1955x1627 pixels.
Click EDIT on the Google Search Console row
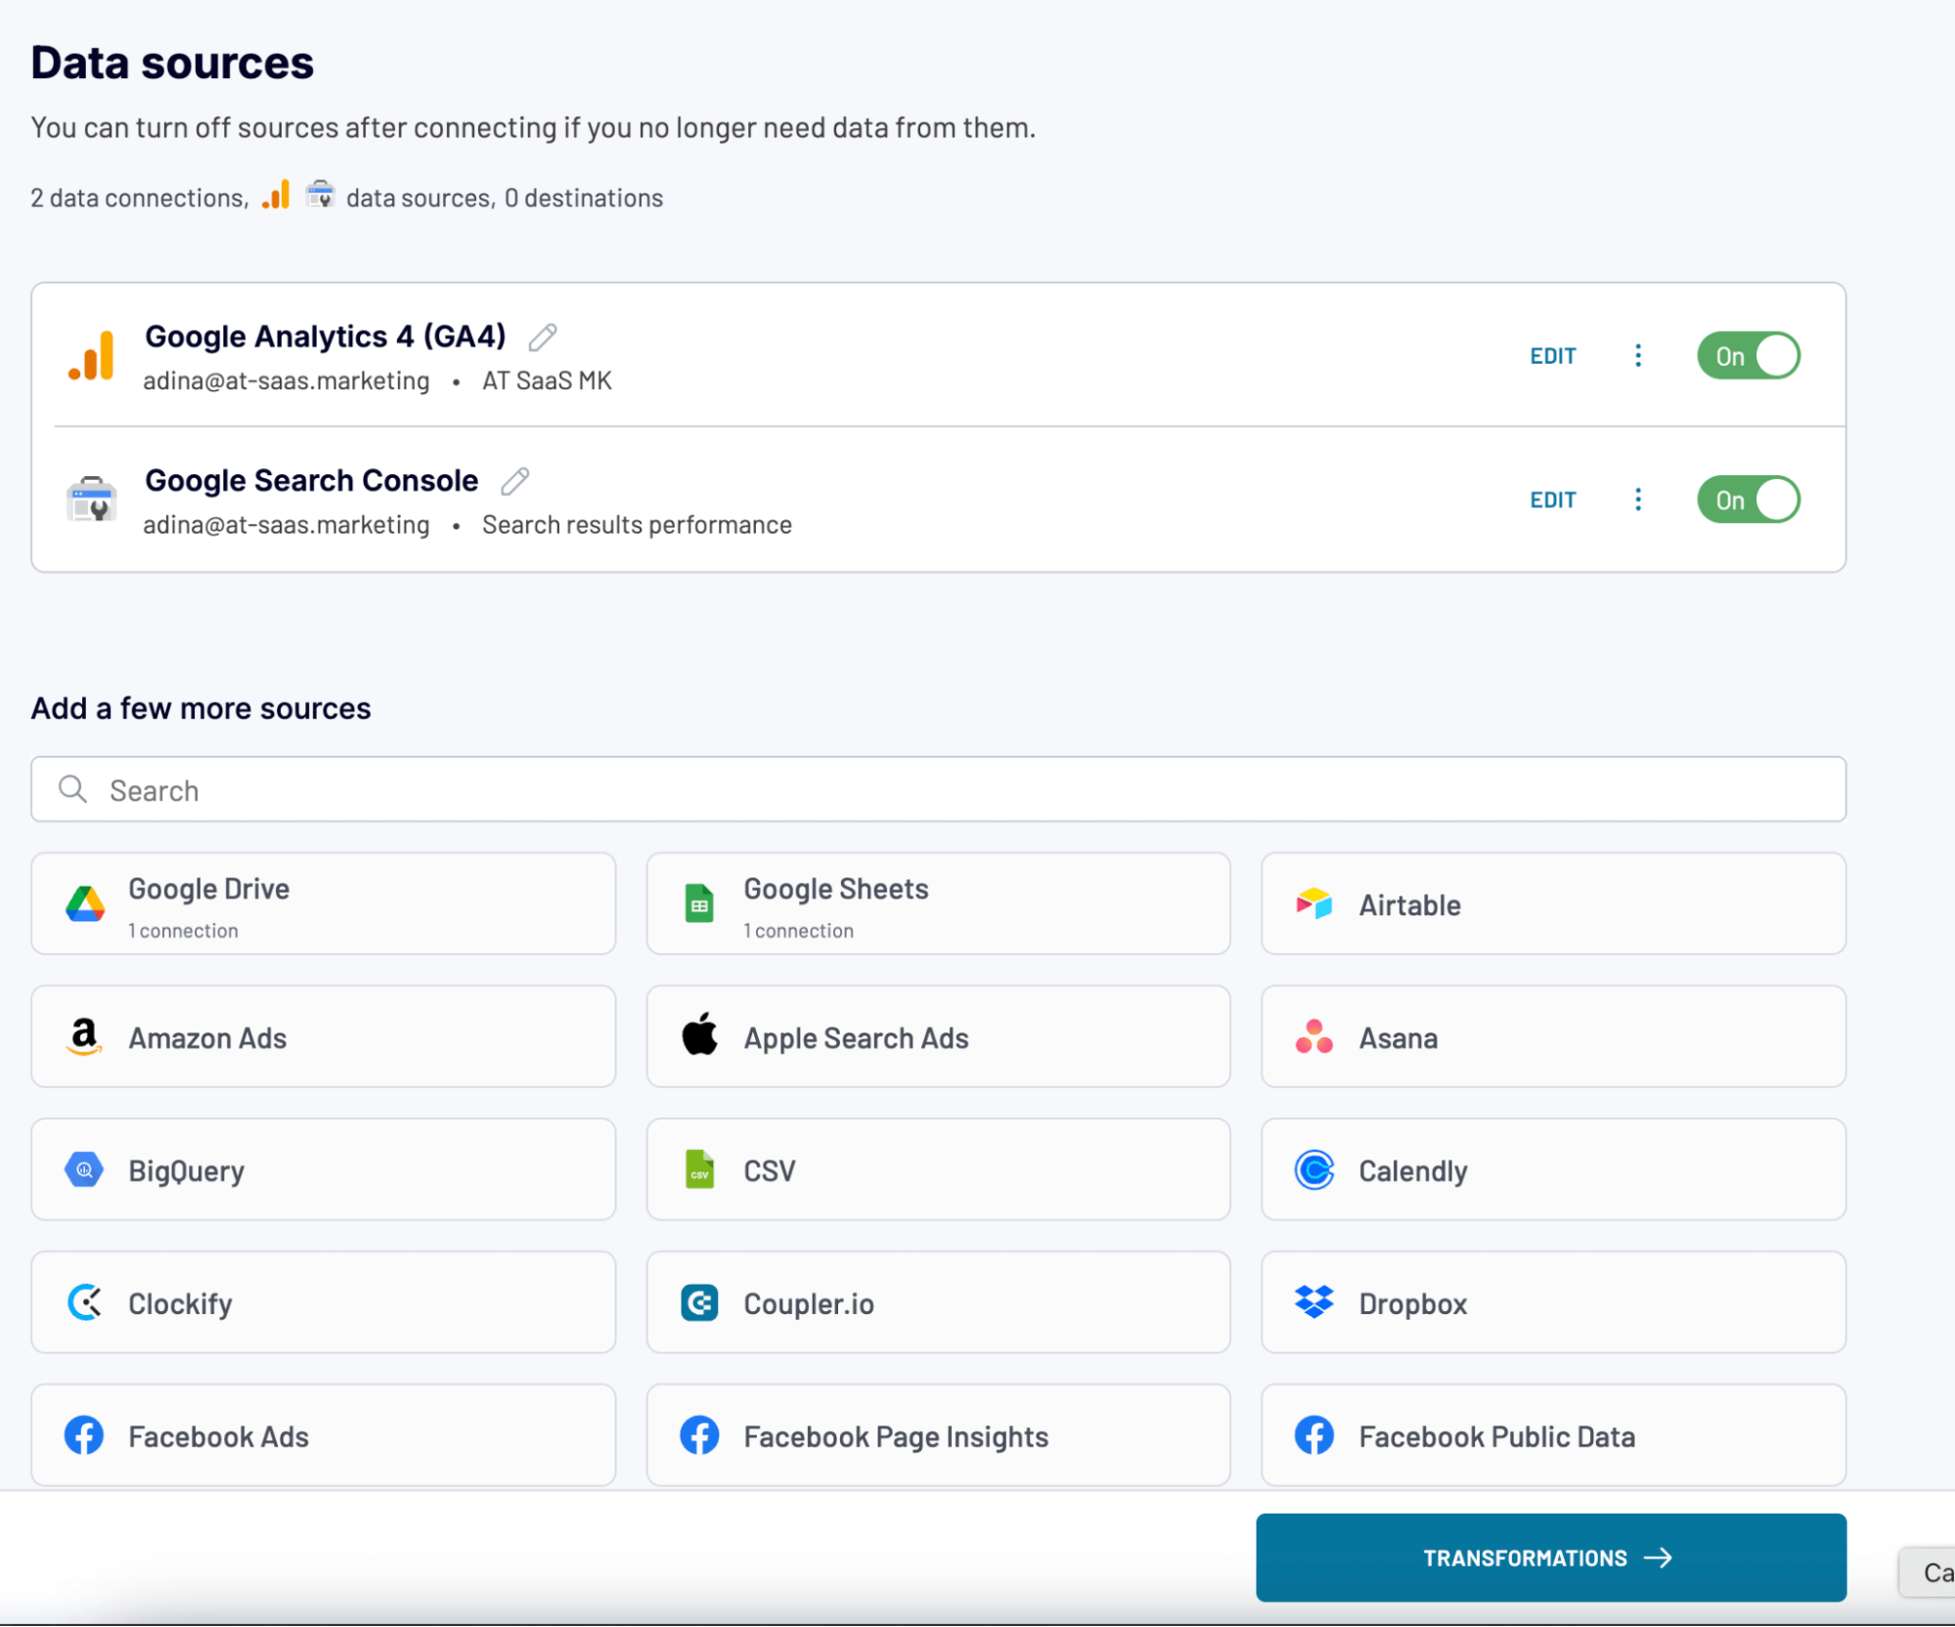click(1553, 500)
